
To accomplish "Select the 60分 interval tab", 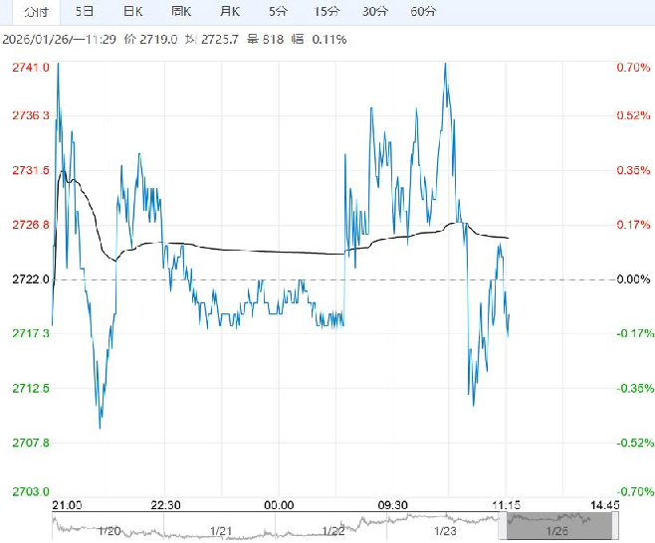I will point(423,13).
